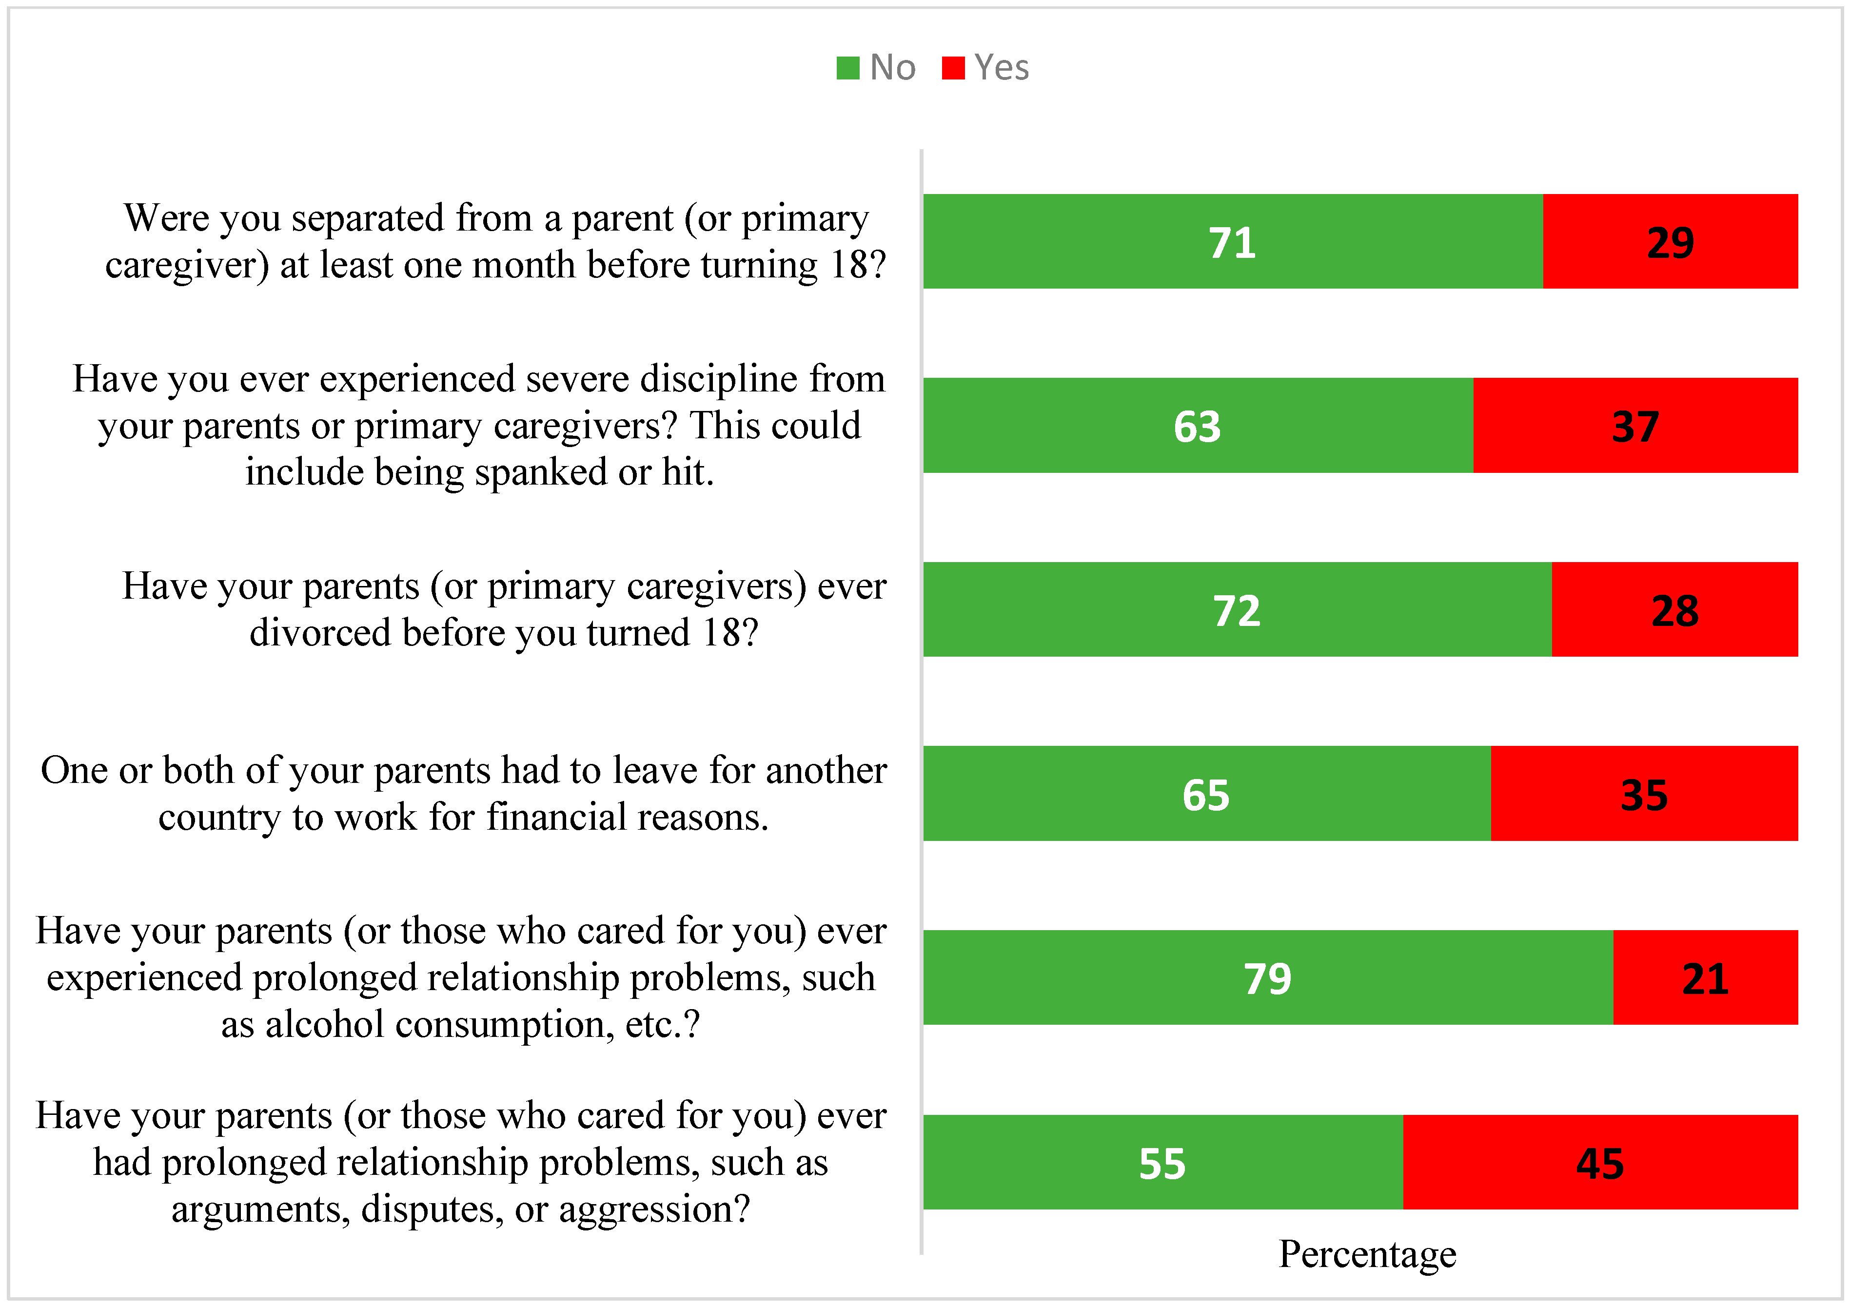1850x1306 pixels.
Task: Click the severe discipline question label
Action: 479,426
